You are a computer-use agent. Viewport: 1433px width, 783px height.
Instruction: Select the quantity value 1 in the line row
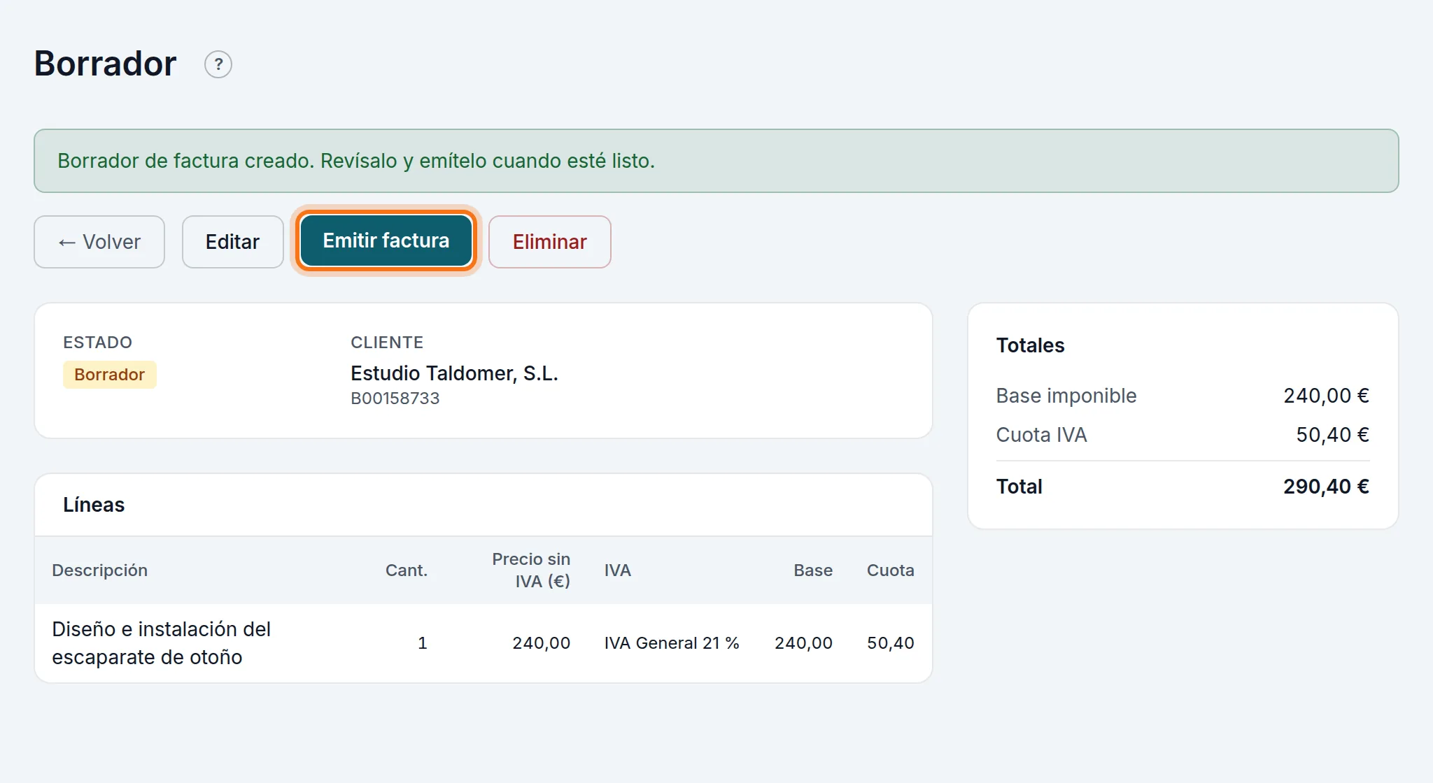coord(423,643)
